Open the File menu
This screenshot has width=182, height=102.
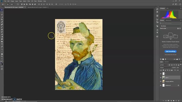[x=5, y=1]
